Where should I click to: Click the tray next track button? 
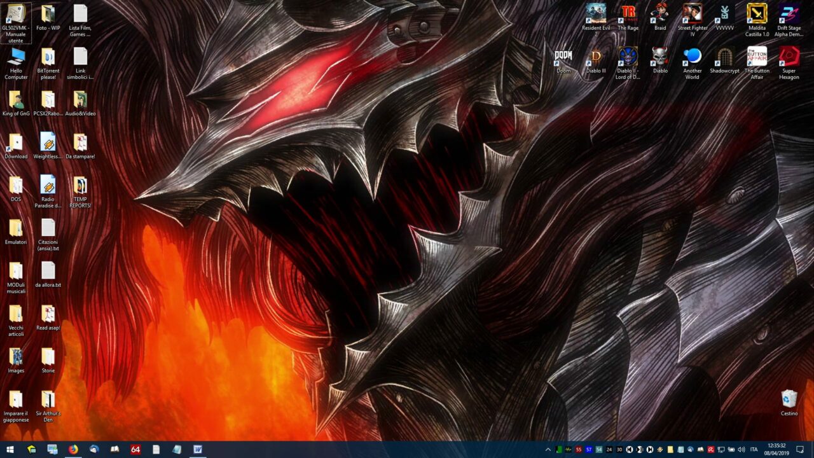[x=650, y=450]
